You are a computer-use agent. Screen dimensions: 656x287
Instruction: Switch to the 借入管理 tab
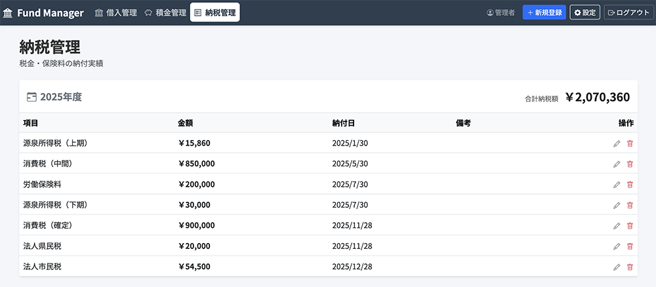[115, 12]
